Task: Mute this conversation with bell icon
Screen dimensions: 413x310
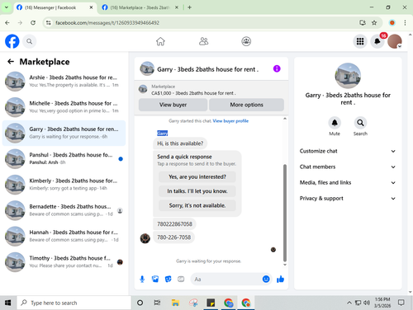Action: (335, 123)
